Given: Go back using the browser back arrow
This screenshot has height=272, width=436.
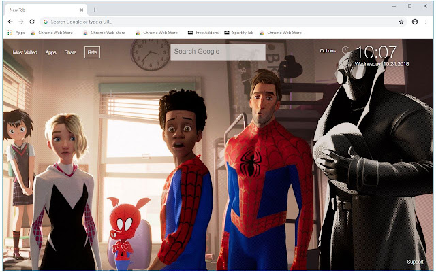Looking at the screenshot, I should (10, 22).
